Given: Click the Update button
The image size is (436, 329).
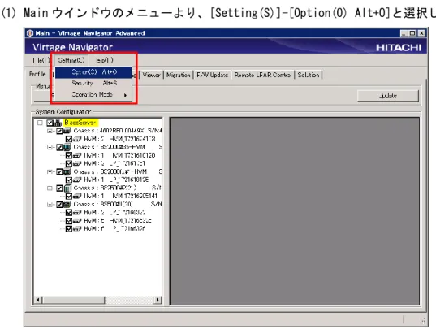Looking at the screenshot, I should click(x=387, y=96).
